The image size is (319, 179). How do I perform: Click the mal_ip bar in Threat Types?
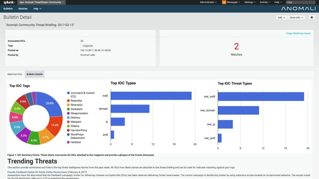226,124
